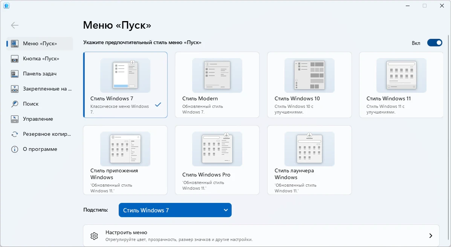Maximize the settings window
The height and width of the screenshot is (247, 451).
(425, 6)
